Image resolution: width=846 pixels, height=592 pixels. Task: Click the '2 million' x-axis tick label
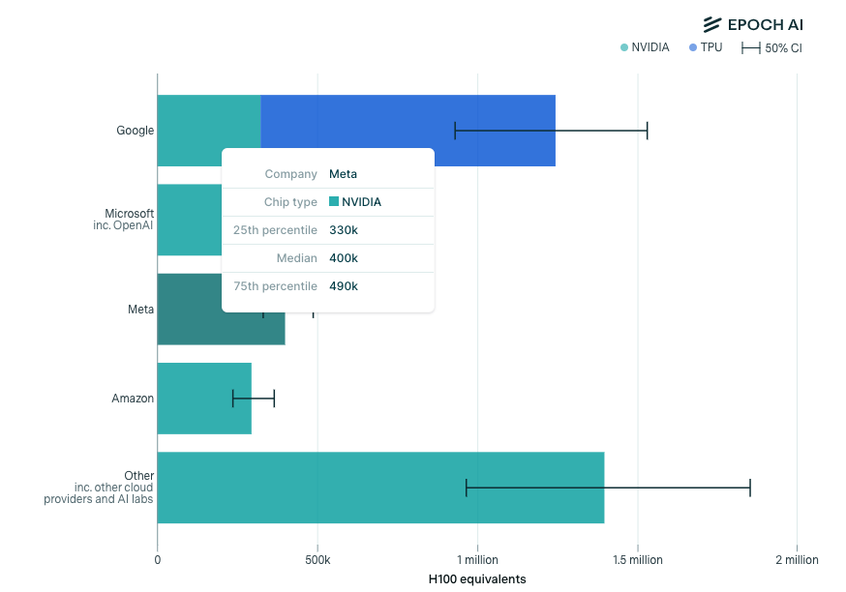coord(797,560)
